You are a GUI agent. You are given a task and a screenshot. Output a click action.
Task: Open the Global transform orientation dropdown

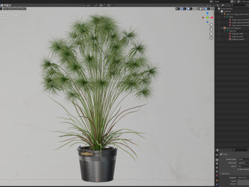89,5
